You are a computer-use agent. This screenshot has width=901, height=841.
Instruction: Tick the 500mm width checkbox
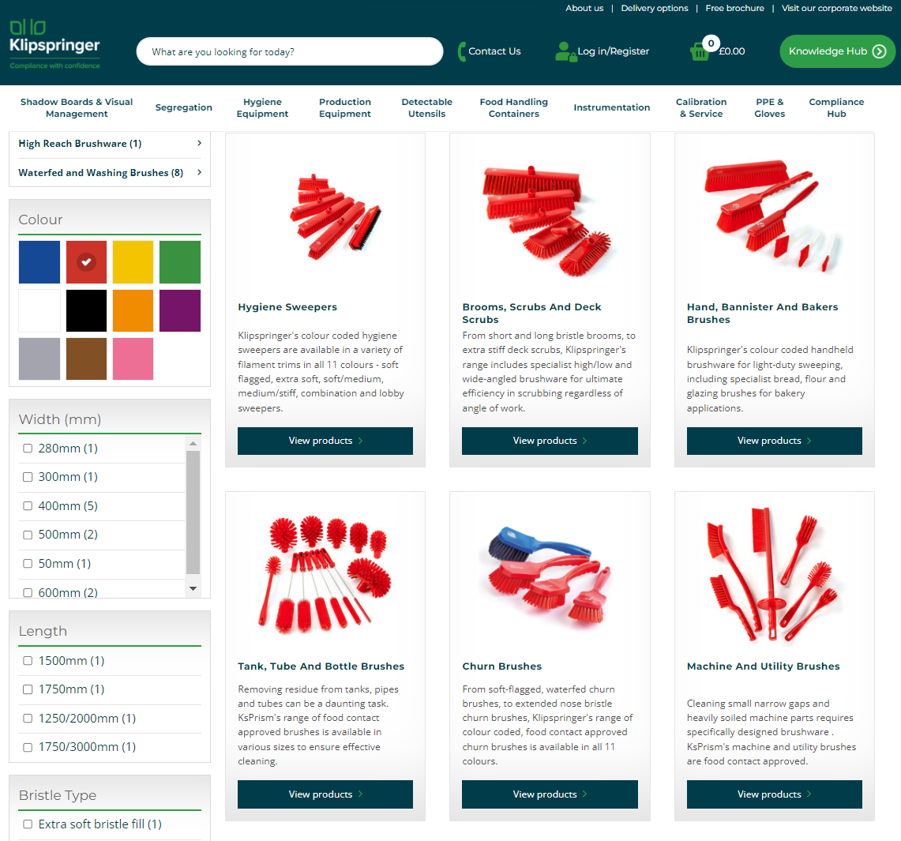pyautogui.click(x=28, y=535)
